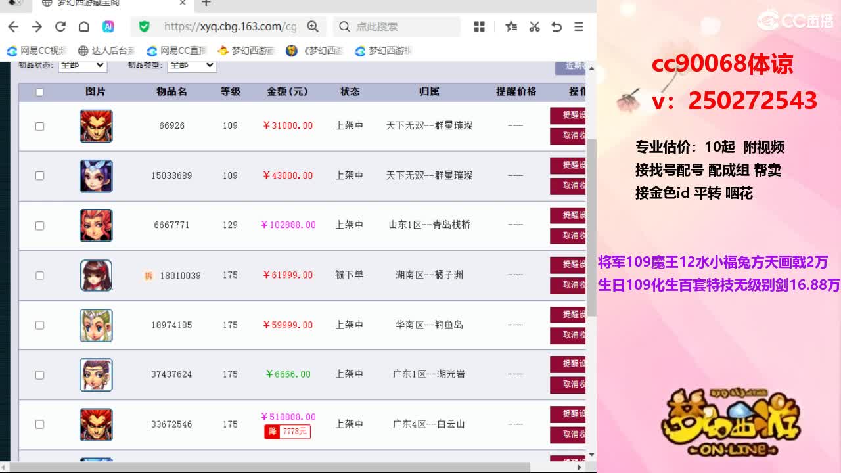Viewport: 841px width, 473px height.
Task: Open the 网易CC直播 bookmark
Action: point(177,51)
